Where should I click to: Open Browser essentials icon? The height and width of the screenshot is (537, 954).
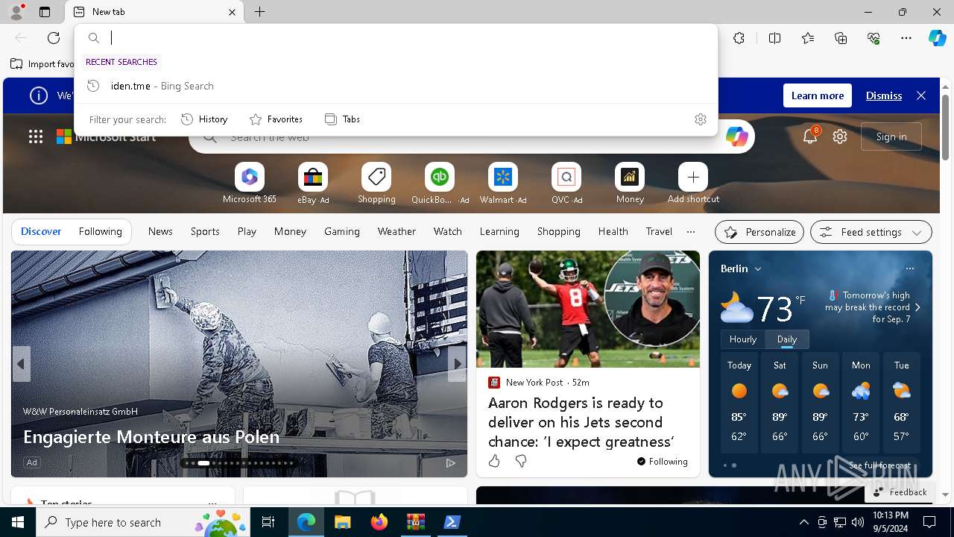(x=874, y=38)
